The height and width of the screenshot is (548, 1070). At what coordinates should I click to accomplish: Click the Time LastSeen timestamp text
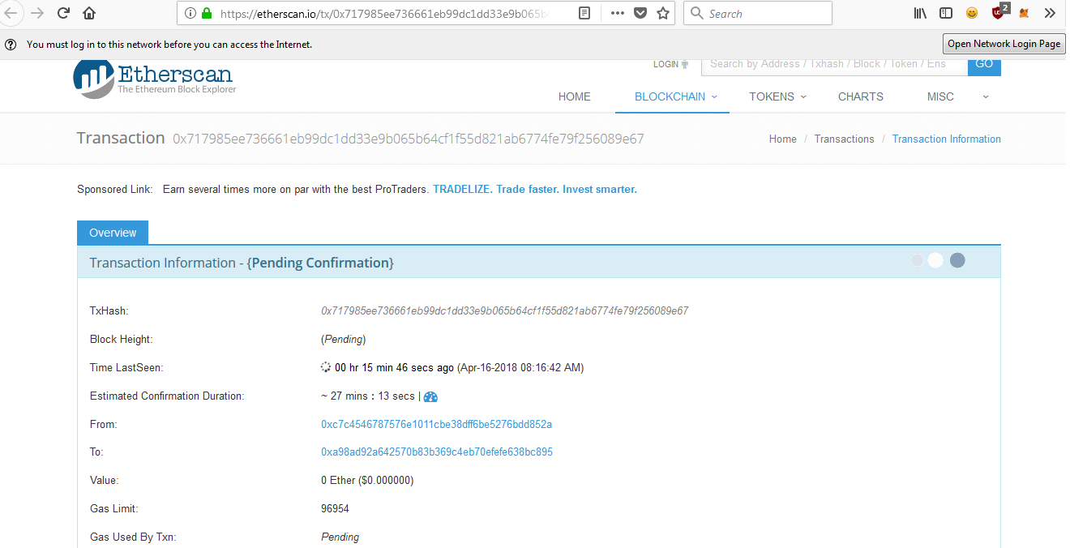460,368
